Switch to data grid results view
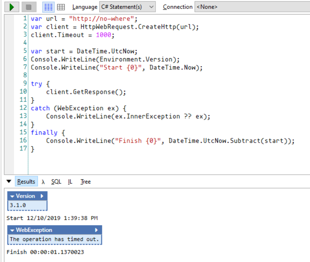 [x=61, y=7]
